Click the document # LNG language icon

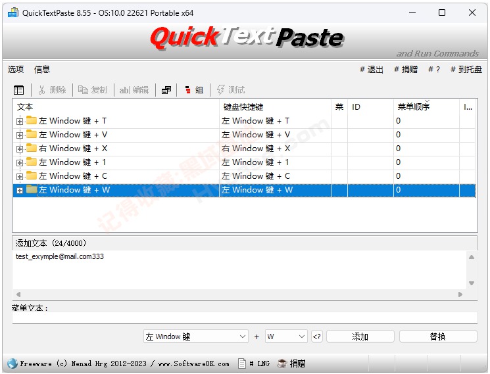click(241, 363)
